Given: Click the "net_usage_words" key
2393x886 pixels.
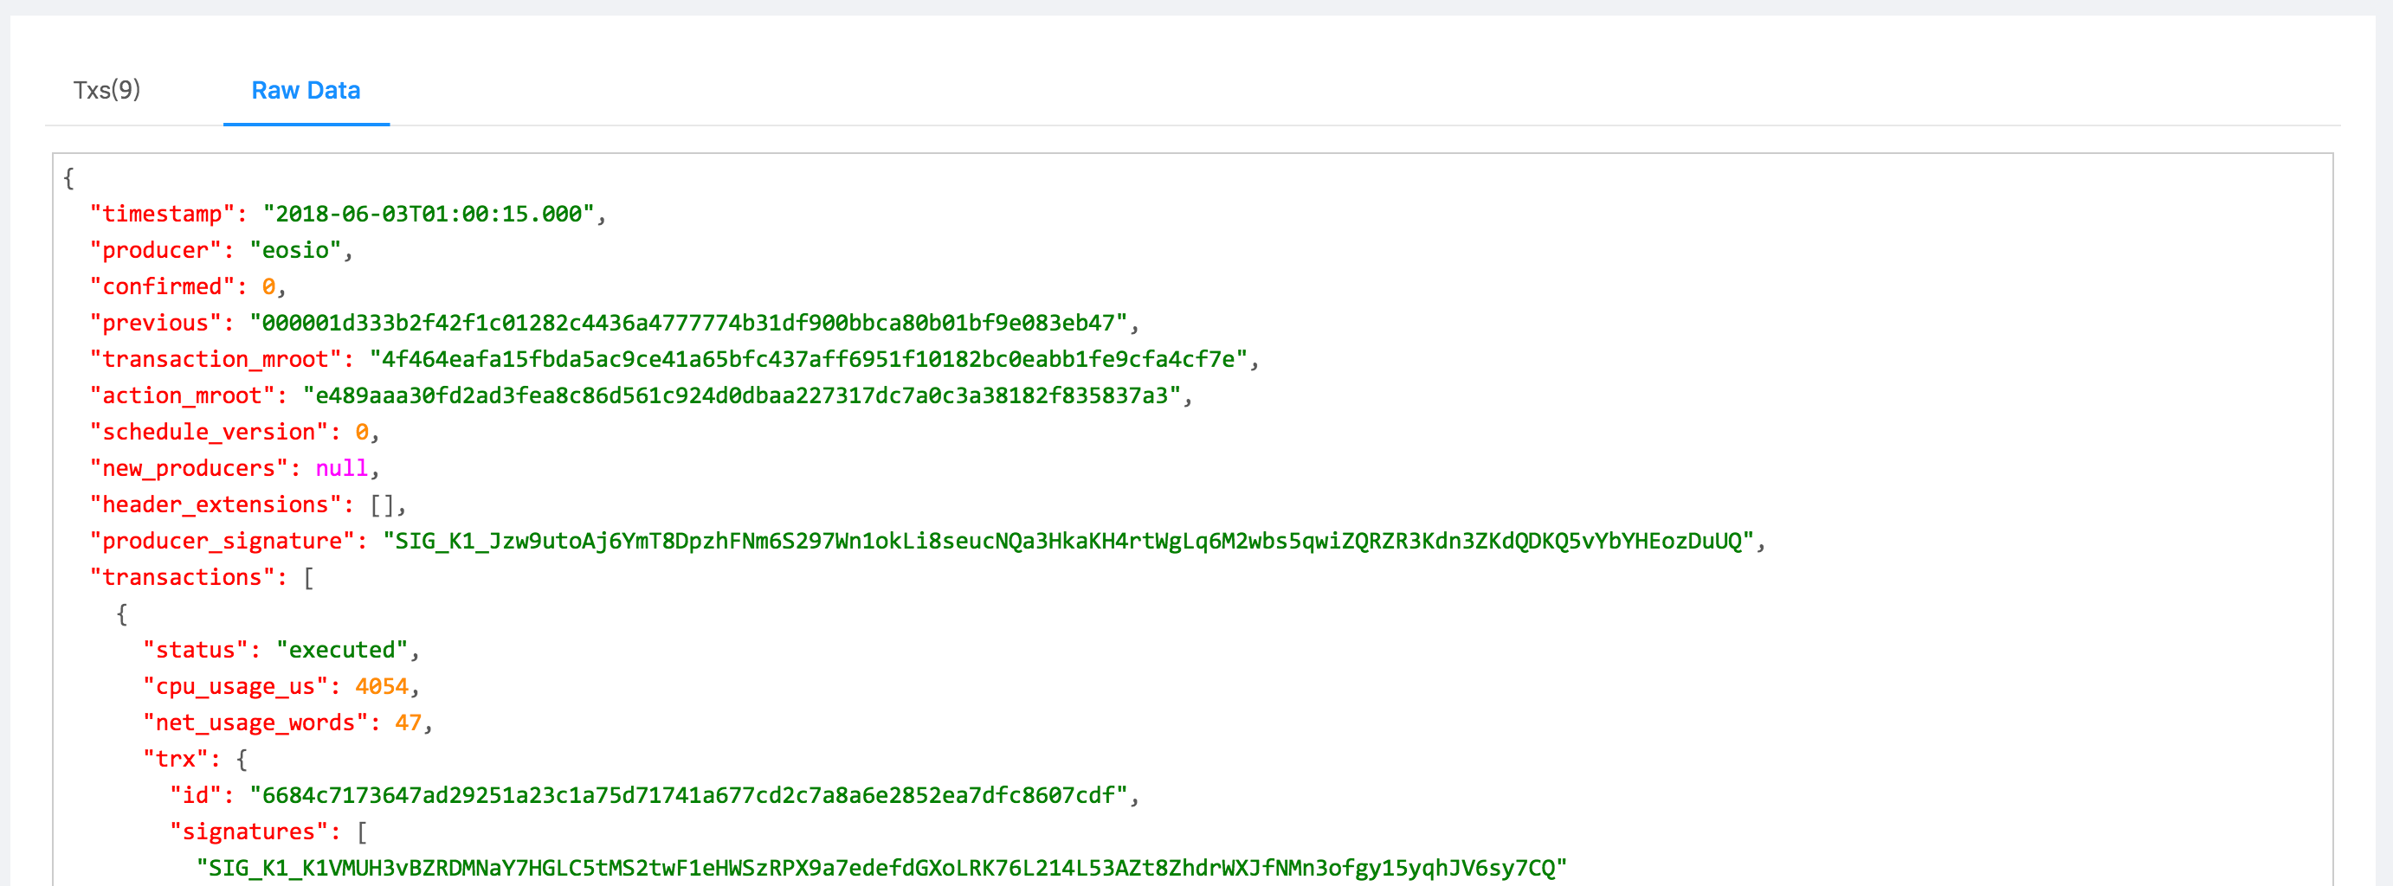Looking at the screenshot, I should [x=255, y=722].
